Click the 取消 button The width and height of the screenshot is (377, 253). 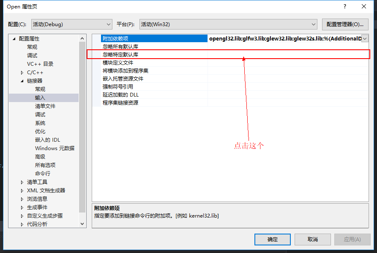pos(313,240)
